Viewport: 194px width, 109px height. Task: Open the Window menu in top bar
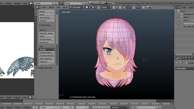pos(17,3)
